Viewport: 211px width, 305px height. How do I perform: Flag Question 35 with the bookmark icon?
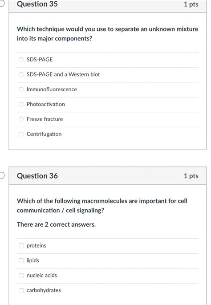pos(2,4)
